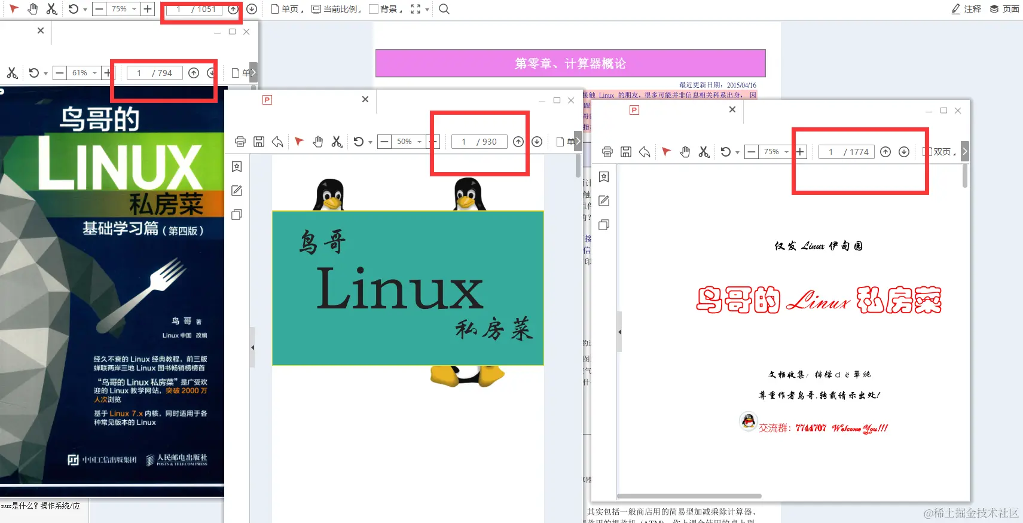Open the 注释 annotation panel

(966, 9)
